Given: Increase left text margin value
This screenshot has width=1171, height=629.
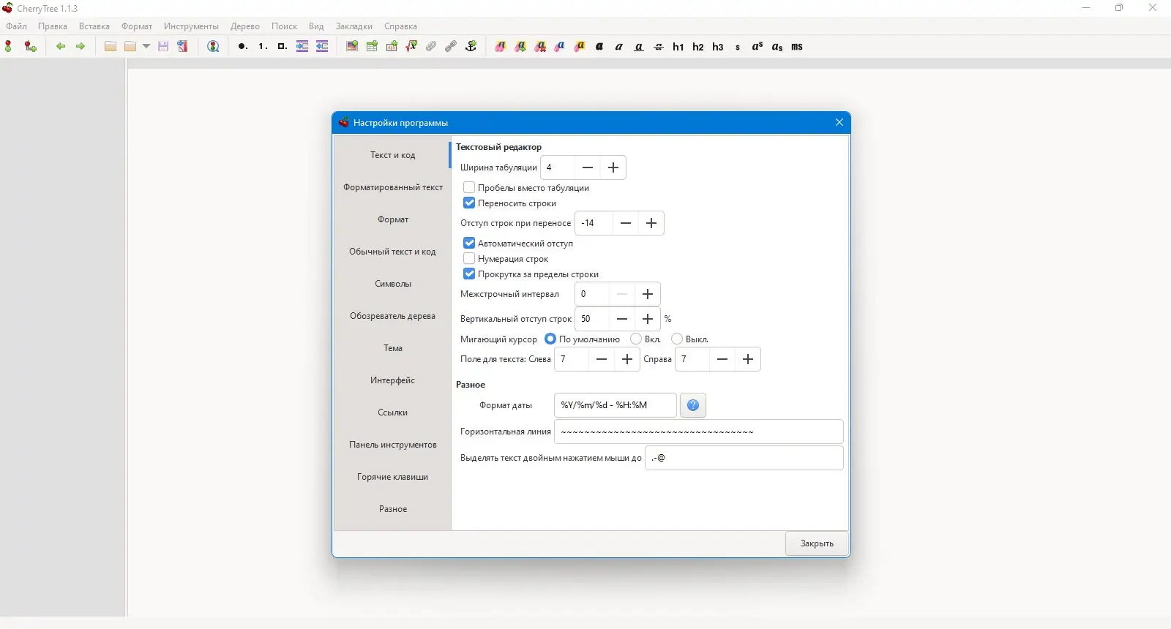Looking at the screenshot, I should [x=627, y=359].
